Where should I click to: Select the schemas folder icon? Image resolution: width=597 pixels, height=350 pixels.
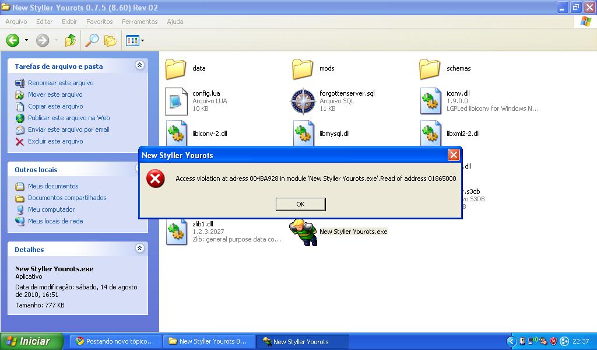[x=430, y=69]
